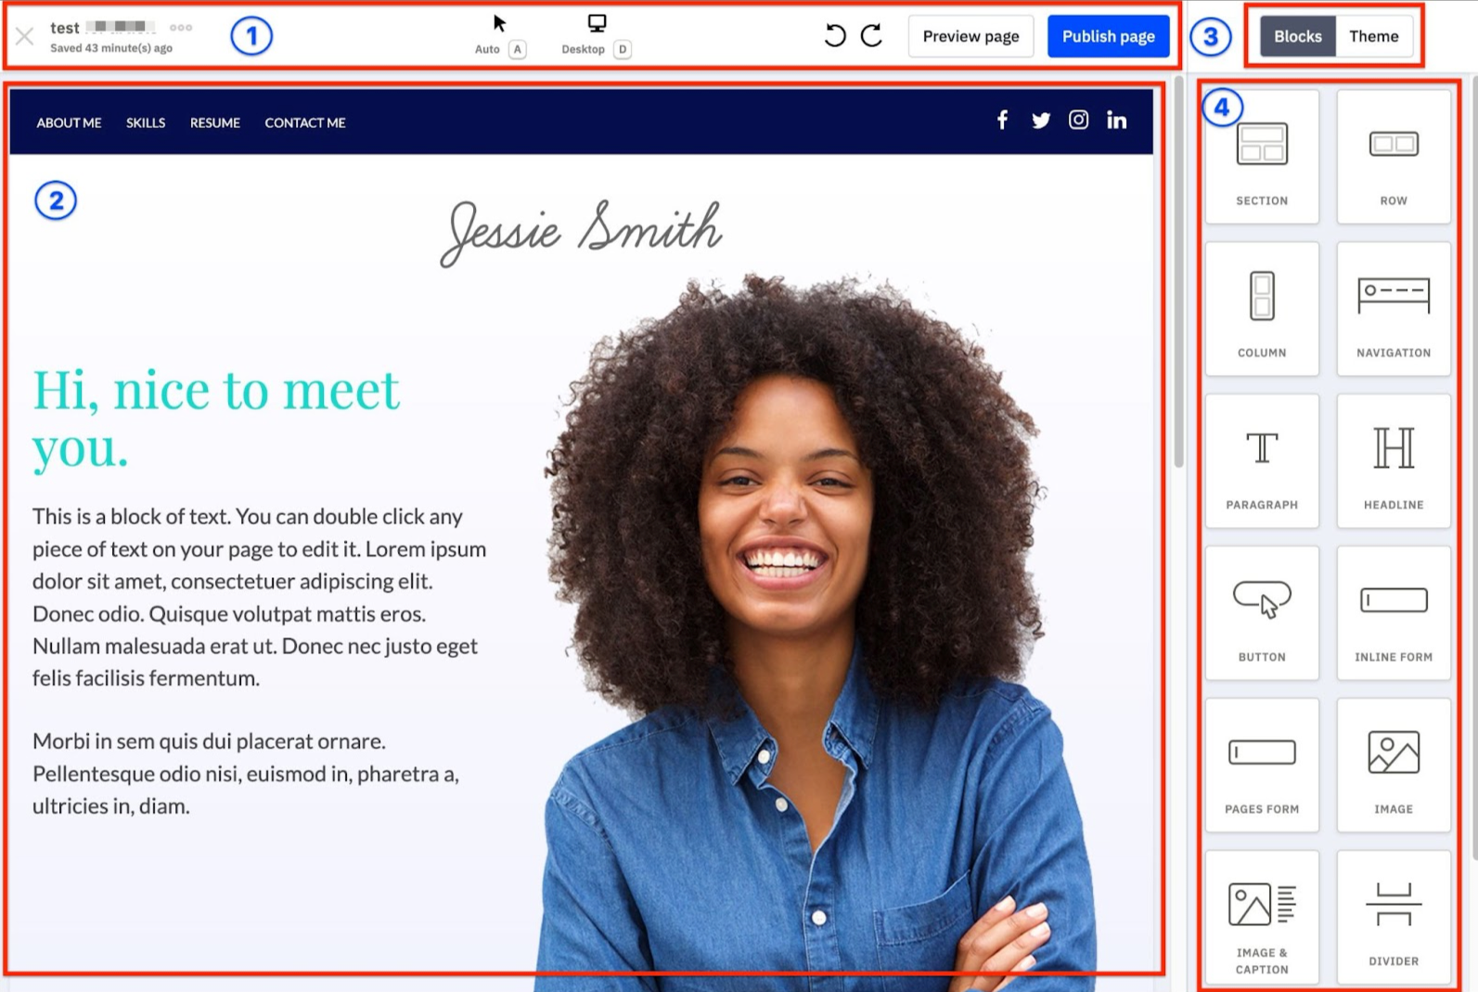This screenshot has height=992, width=1478.
Task: Choose the Navigation block
Action: [x=1393, y=309]
